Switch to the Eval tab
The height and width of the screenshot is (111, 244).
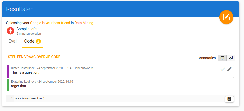click(x=13, y=41)
